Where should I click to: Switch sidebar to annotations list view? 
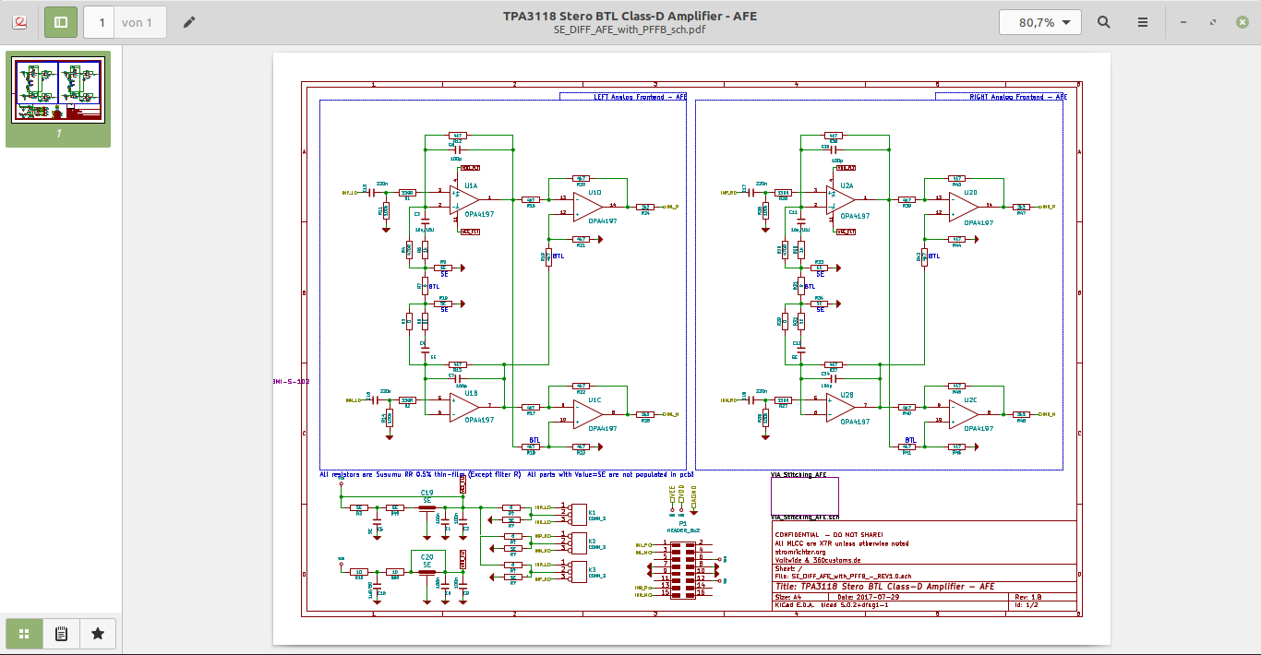pyautogui.click(x=61, y=634)
